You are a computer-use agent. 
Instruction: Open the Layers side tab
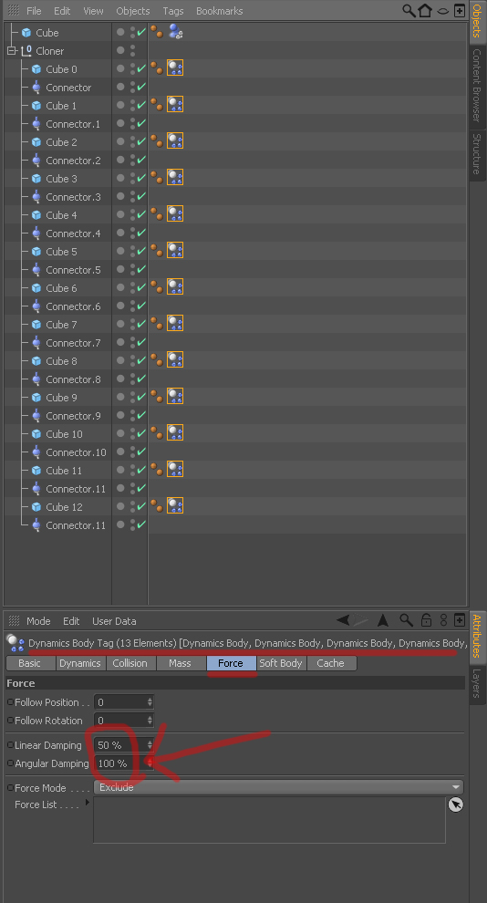pyautogui.click(x=477, y=684)
